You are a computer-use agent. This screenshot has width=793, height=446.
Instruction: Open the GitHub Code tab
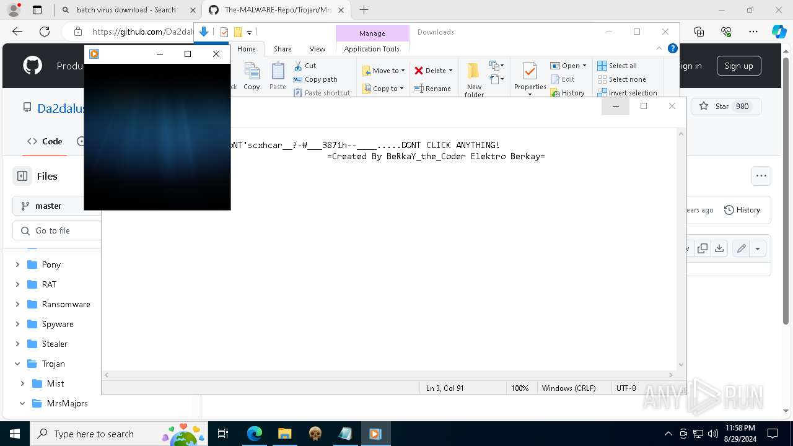point(45,141)
